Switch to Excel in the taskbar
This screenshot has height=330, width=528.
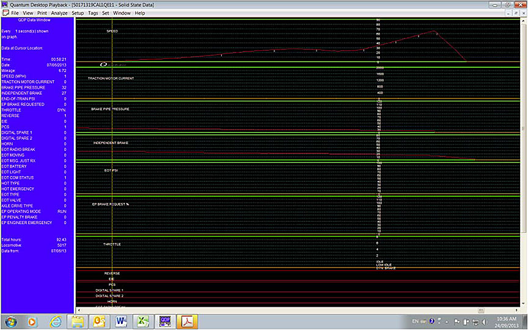click(142, 321)
